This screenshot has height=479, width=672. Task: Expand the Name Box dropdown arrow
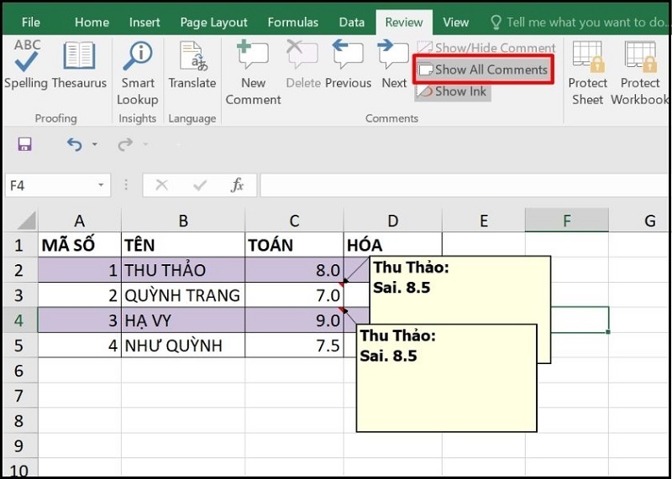101,185
